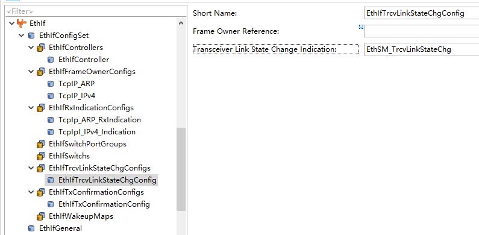Viewport: 479px width, 235px height.
Task: Collapse the EthIfTxConfirmationConfigs node
Action: pos(31,192)
